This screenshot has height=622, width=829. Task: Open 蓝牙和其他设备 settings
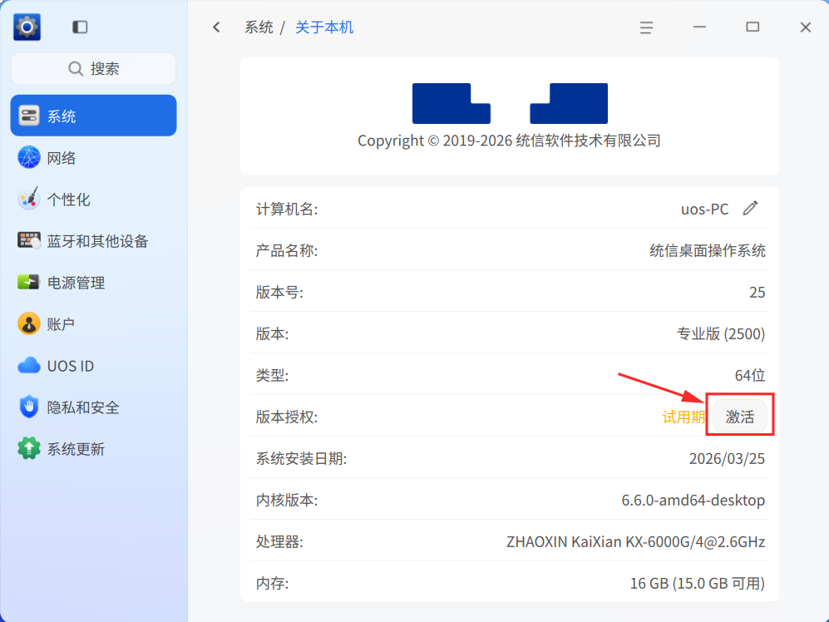coord(94,241)
